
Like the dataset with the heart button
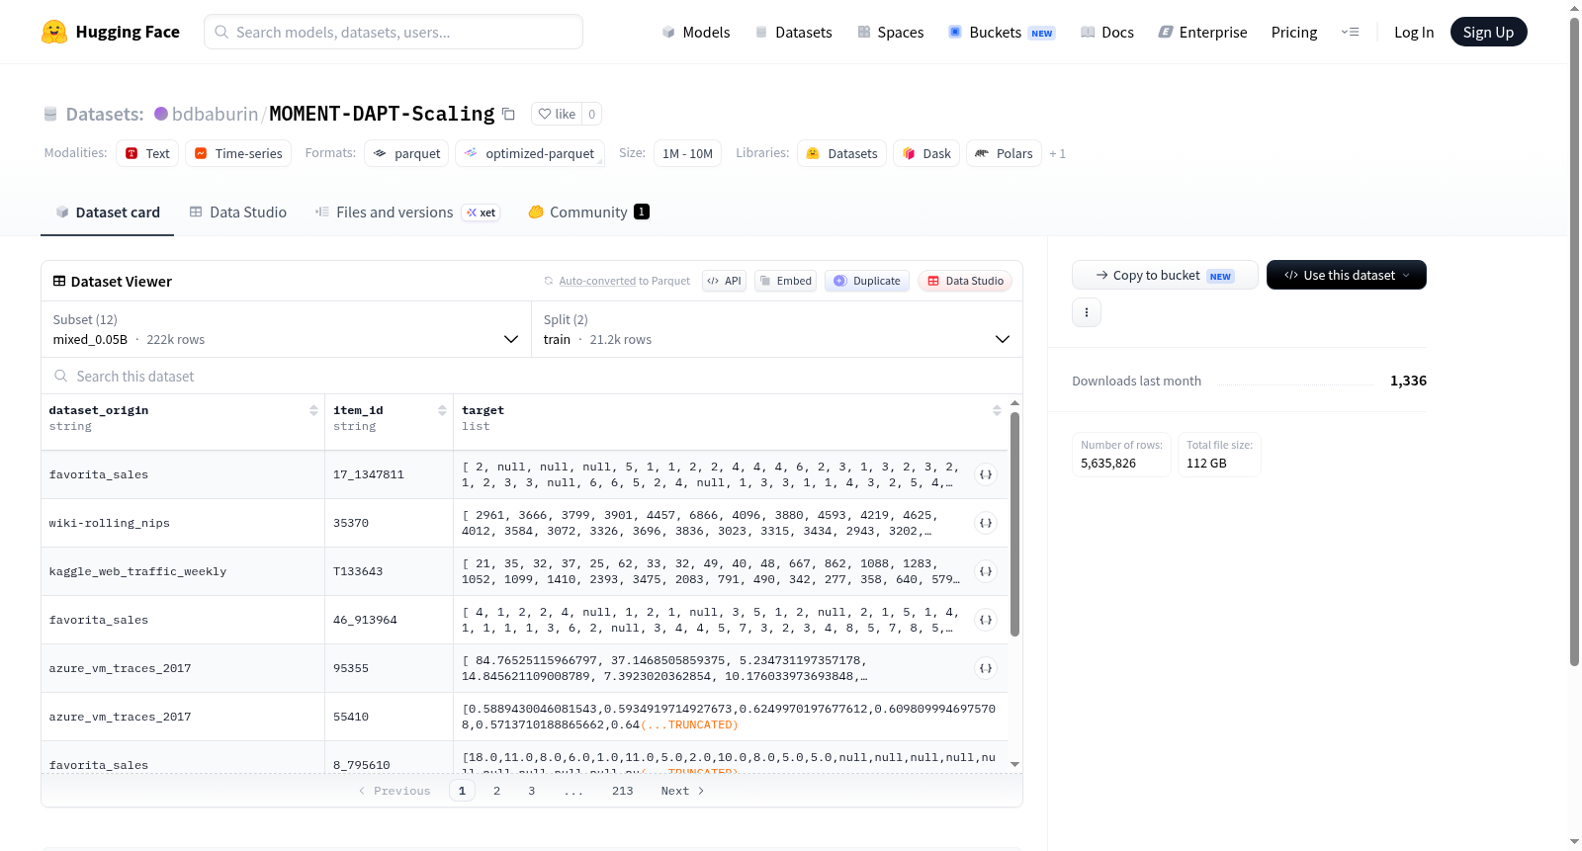pyautogui.click(x=557, y=114)
